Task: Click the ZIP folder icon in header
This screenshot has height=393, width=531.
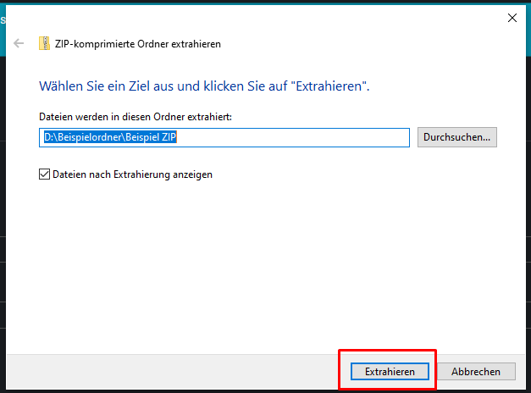Action: [44, 43]
